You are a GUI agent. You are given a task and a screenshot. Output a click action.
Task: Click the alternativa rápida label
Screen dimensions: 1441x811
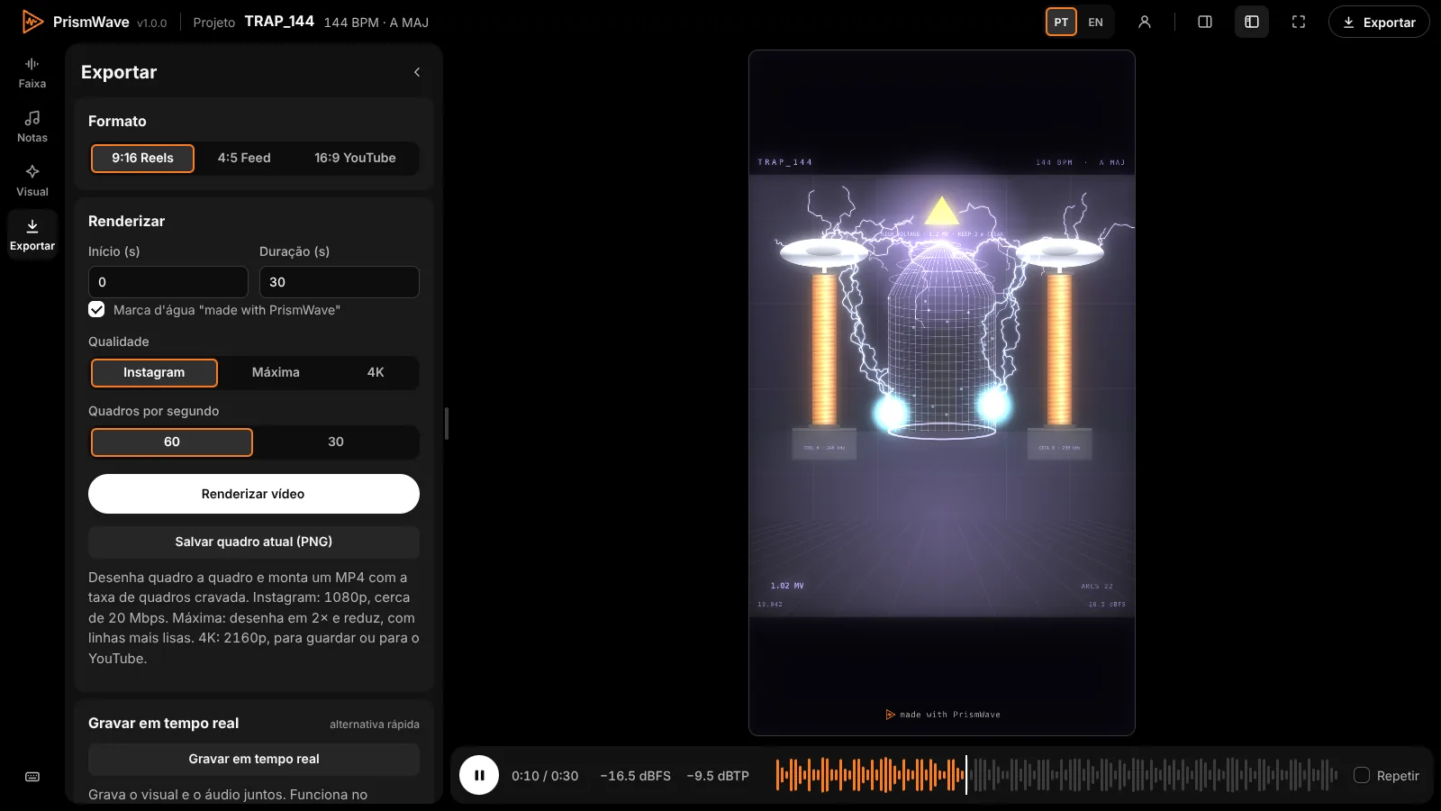click(x=375, y=724)
